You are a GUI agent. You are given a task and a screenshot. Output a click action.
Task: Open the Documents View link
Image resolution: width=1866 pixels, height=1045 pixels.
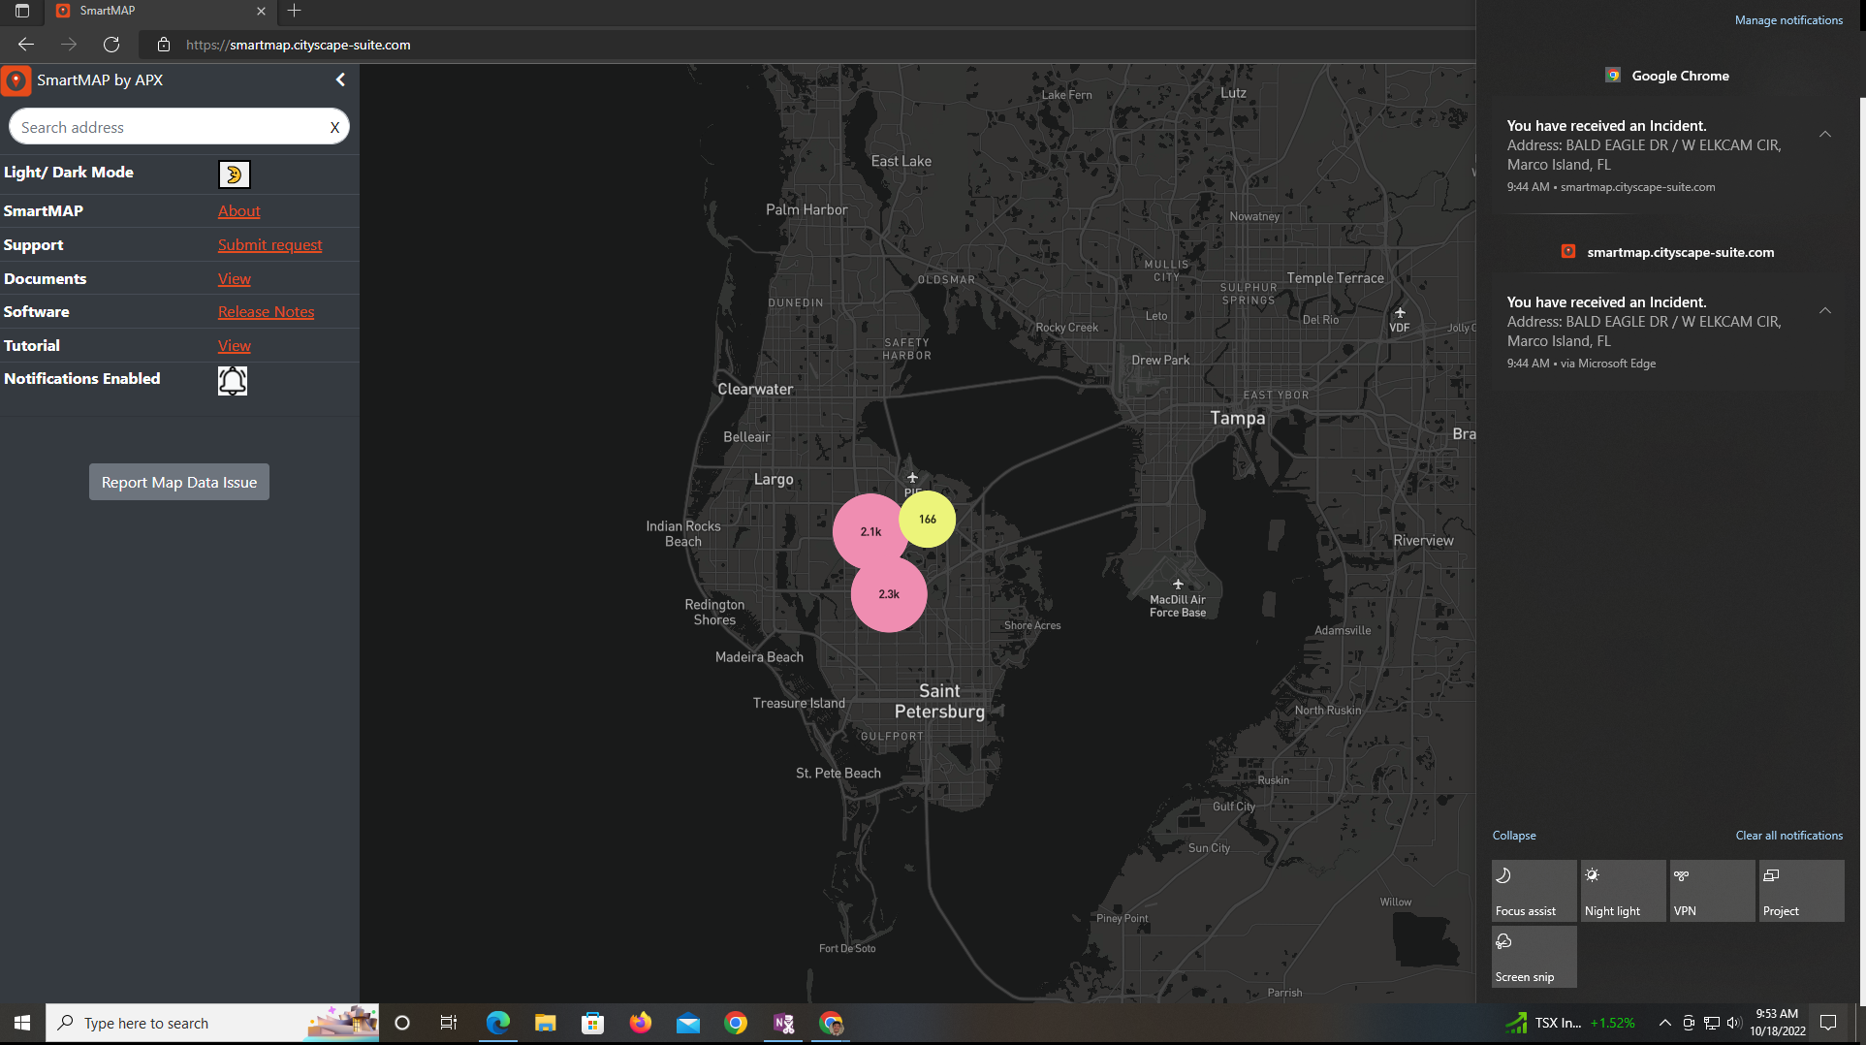[234, 279]
